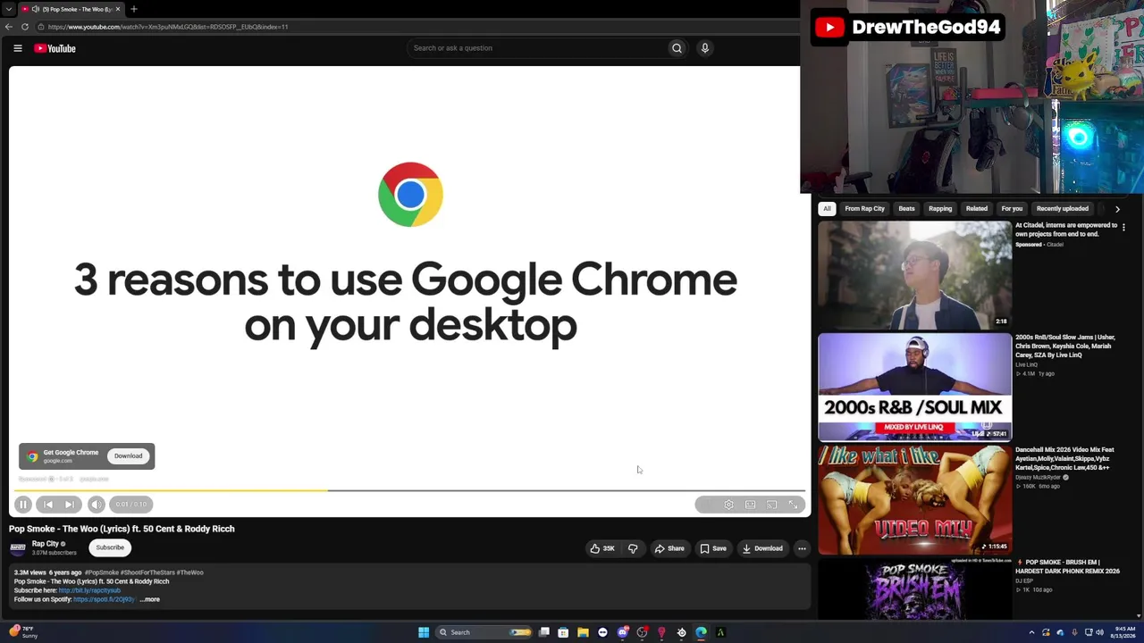Screen dimensions: 1144x643
Task: Open Microsoft Store from the taskbar
Action: pos(563,632)
